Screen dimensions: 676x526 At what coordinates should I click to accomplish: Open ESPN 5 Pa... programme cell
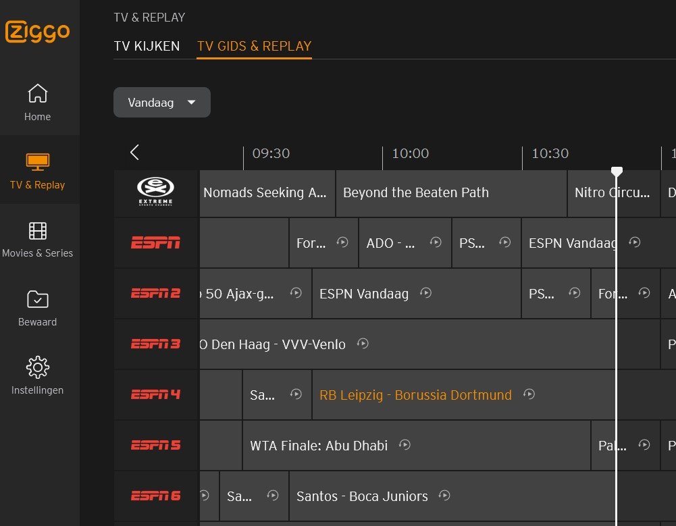[625, 446]
